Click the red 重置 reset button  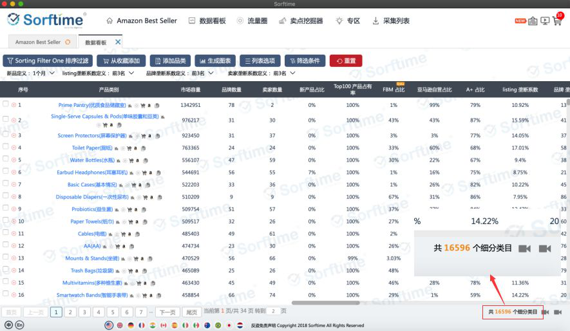345,61
